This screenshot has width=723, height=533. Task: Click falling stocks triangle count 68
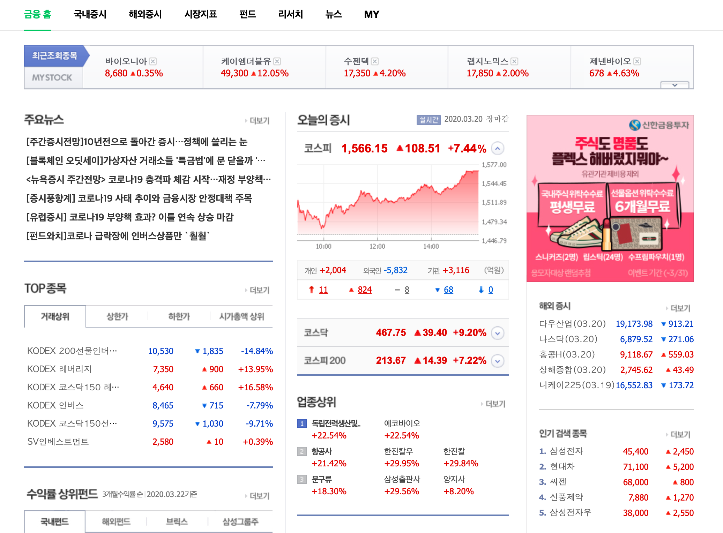(x=448, y=290)
